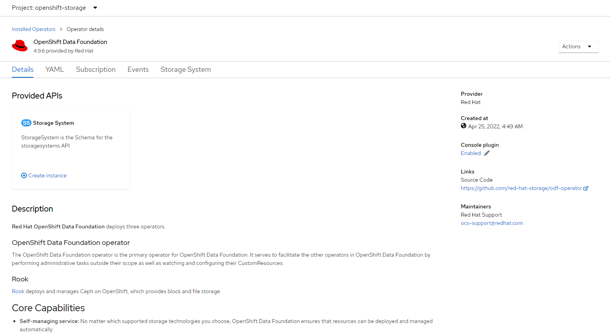This screenshot has width=610, height=334.
Task: Click 'OpenShift Data Foundation operator' subheading
Action: (71, 243)
